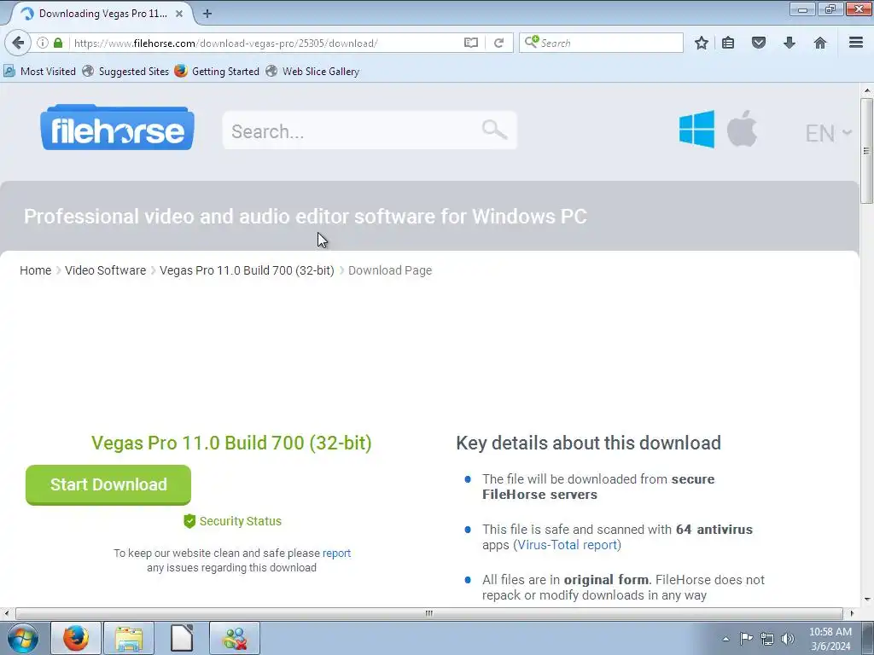874x655 pixels.
Task: Open Windows Explorer from the taskbar
Action: [x=129, y=638]
